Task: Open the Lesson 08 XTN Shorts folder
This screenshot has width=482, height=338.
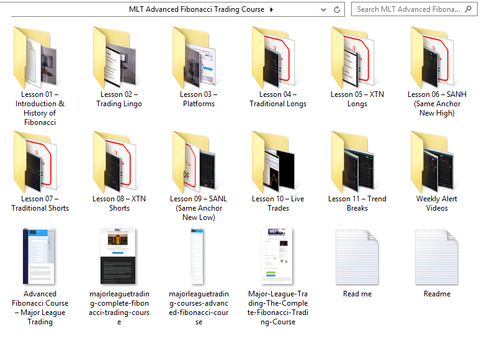Action: click(119, 162)
